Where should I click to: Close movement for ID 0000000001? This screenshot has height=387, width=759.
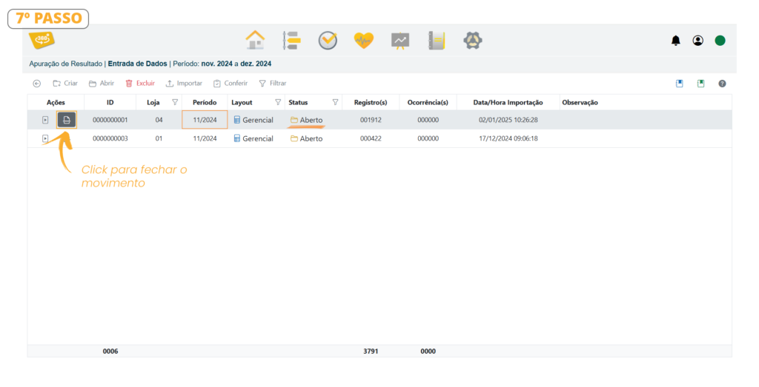[67, 120]
